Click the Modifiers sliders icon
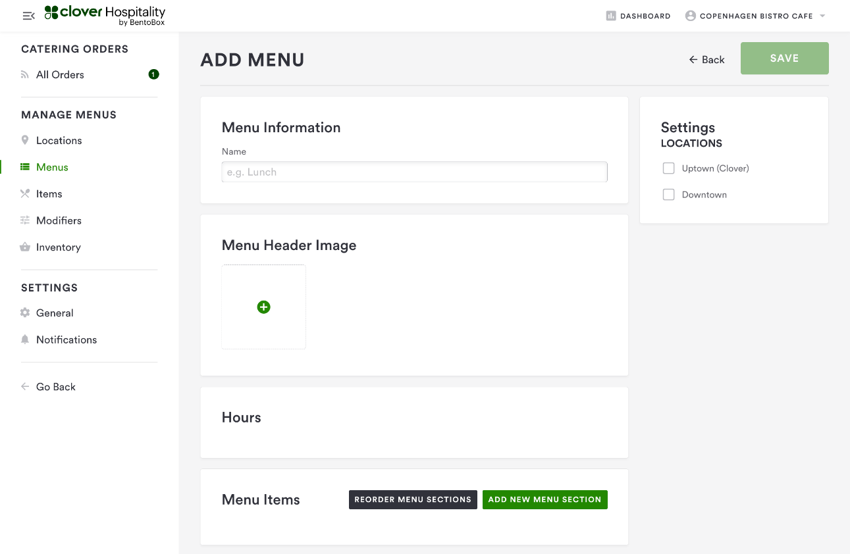This screenshot has height=554, width=850. click(x=25, y=220)
